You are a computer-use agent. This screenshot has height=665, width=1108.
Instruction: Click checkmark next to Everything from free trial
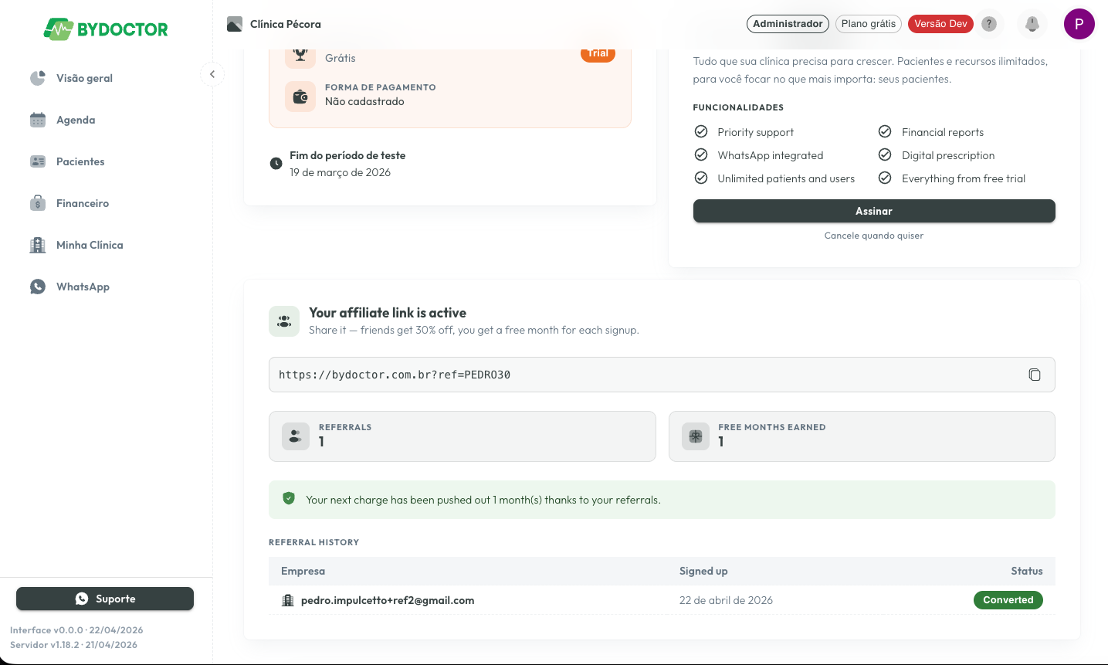(x=885, y=178)
